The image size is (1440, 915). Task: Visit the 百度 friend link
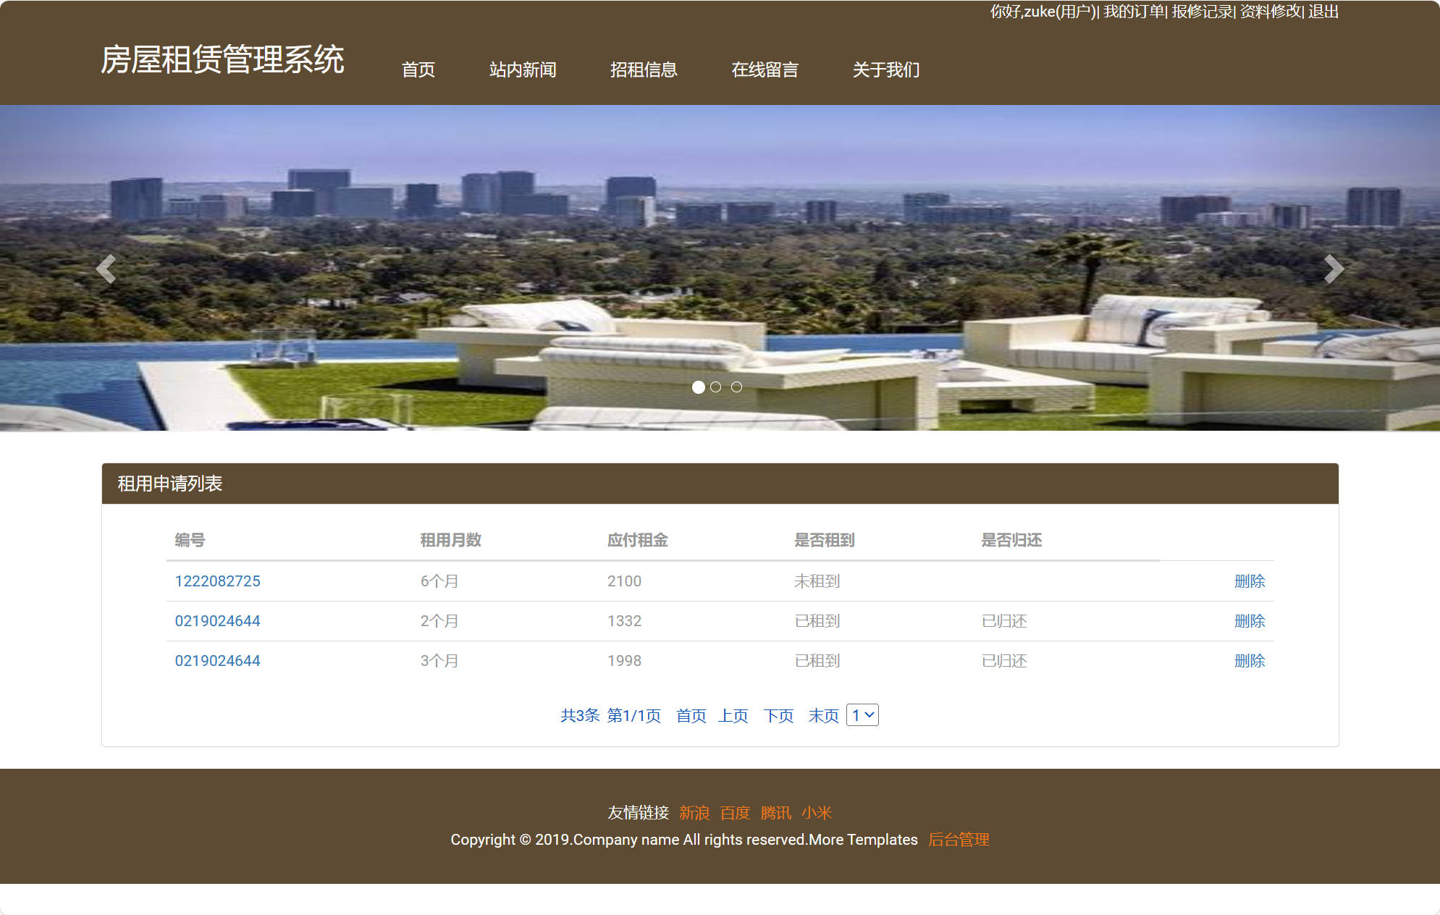(x=734, y=813)
